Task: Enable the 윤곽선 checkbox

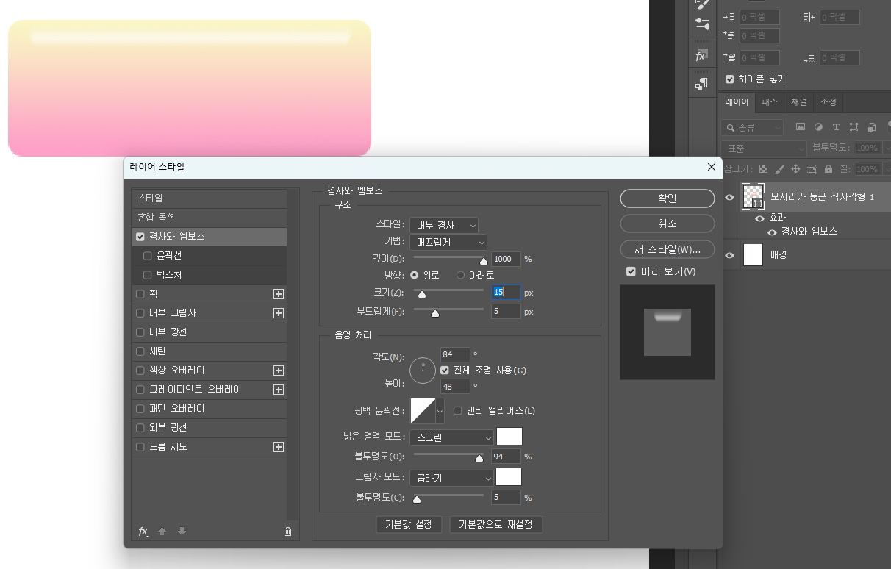Action: tap(148, 256)
